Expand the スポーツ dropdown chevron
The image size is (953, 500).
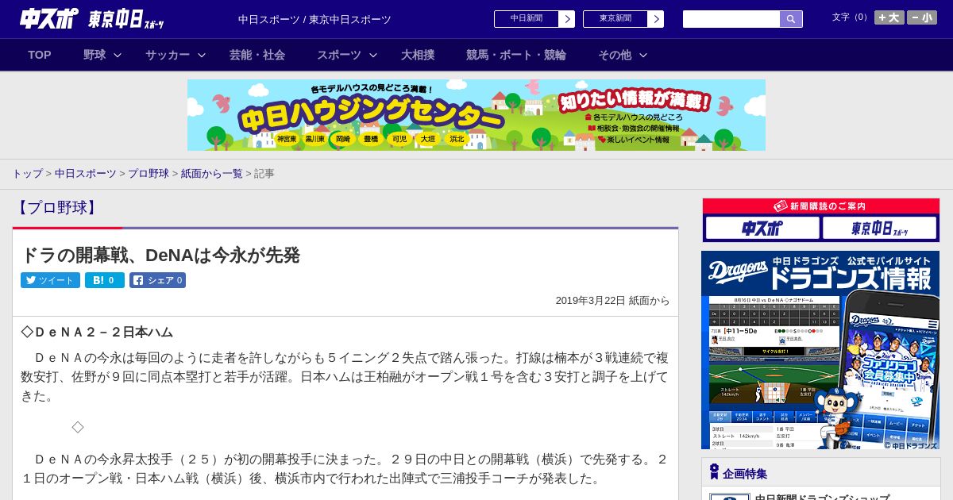click(x=373, y=55)
